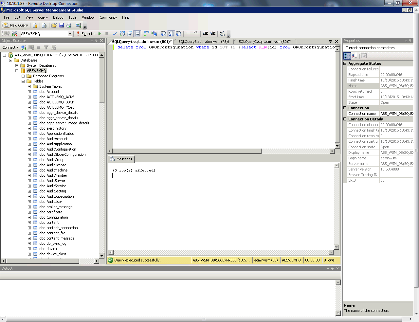This screenshot has width=419, height=322.
Task: Sort Properties alphabetically
Action: pos(355,56)
